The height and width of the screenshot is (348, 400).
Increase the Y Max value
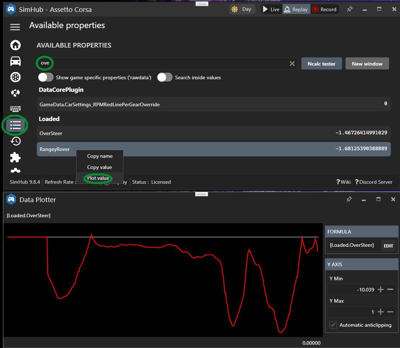[381, 312]
